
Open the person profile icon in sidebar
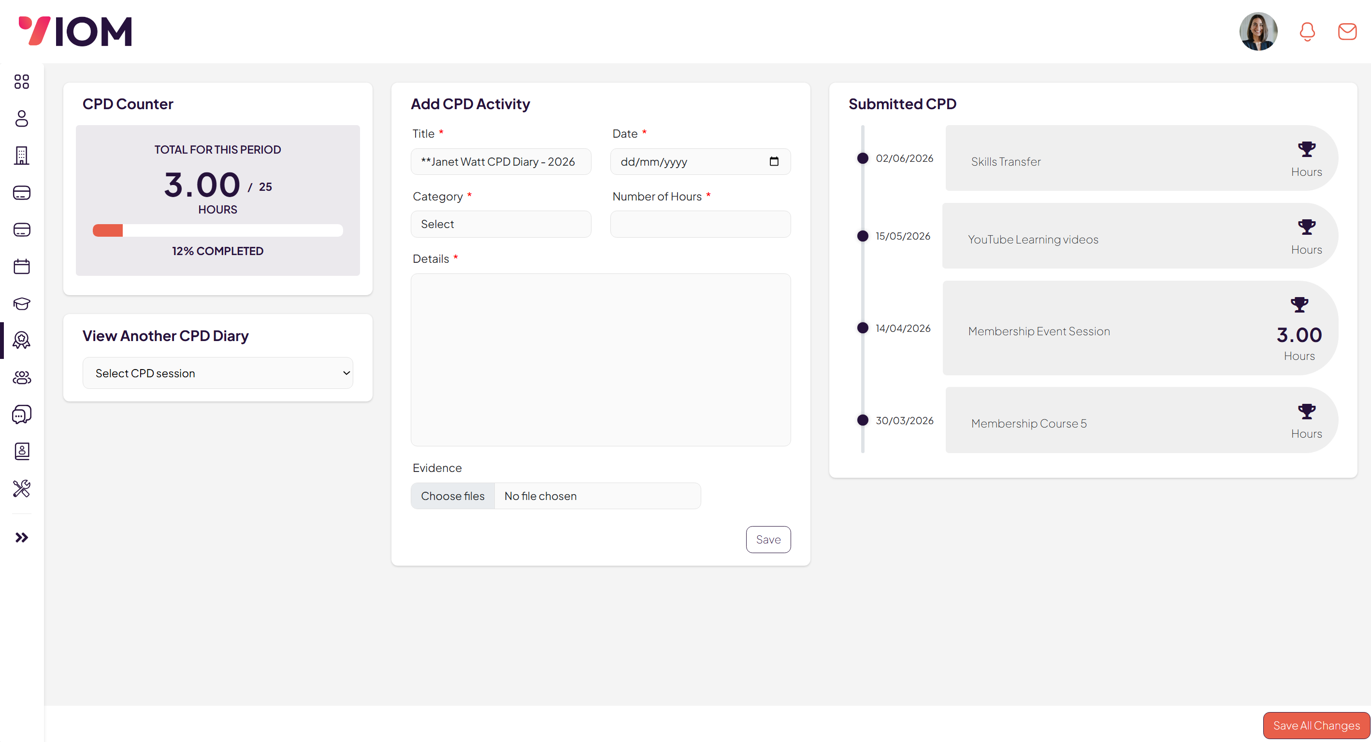pos(22,119)
